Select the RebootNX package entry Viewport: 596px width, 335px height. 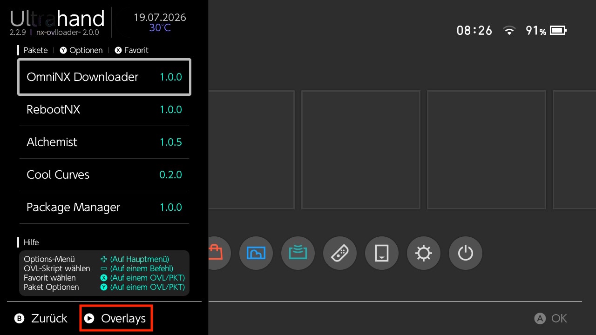click(104, 110)
